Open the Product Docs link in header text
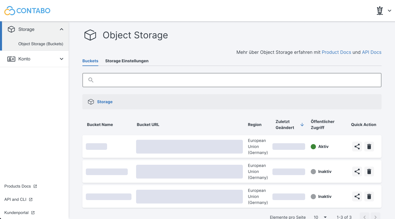 (x=336, y=52)
